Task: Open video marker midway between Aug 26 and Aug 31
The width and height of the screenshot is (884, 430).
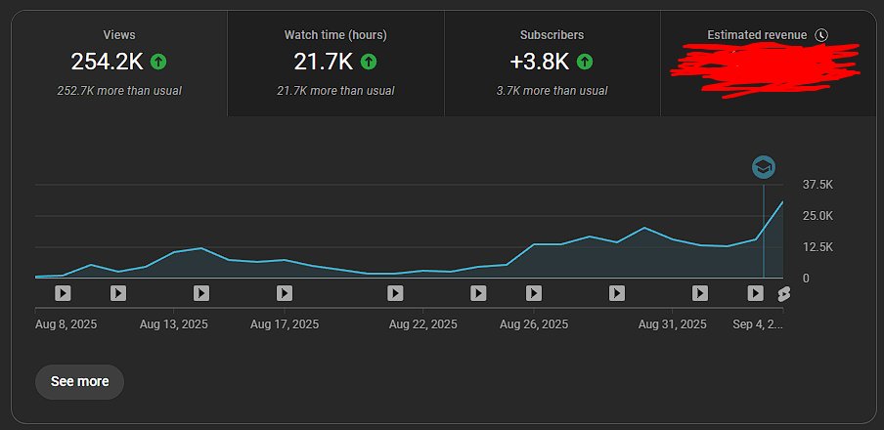Action: coord(617,293)
